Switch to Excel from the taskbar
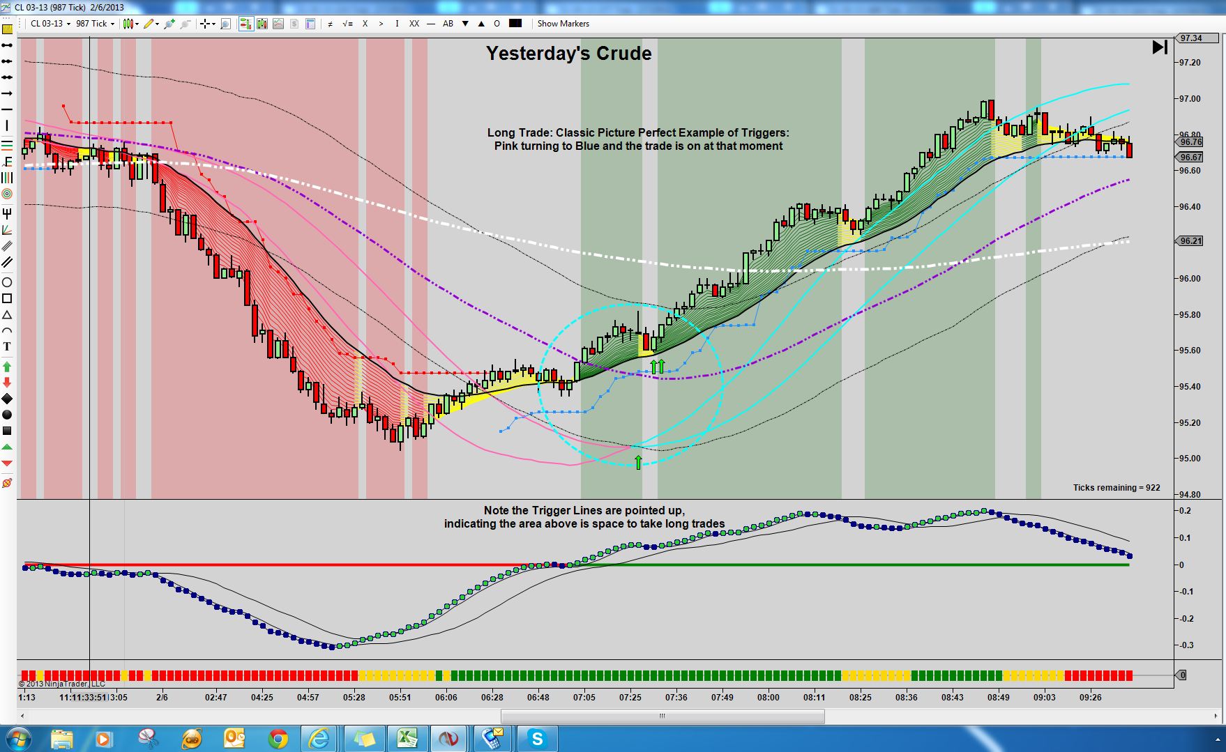The image size is (1226, 752). (x=407, y=739)
